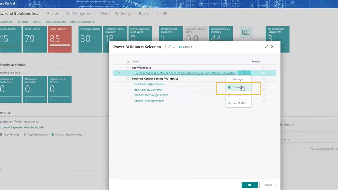Click the Enabled column header
This screenshot has height=190, width=338.
click(256, 62)
